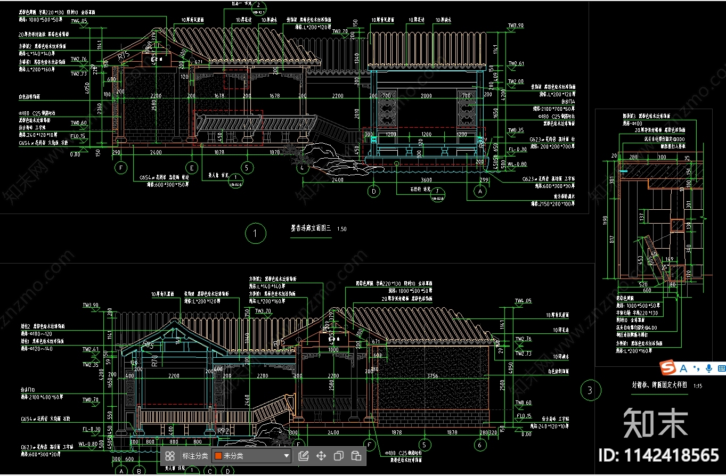Screen dimensions: 726x476
Task: Toggle the A English/Chinese input mode
Action: pos(684,368)
